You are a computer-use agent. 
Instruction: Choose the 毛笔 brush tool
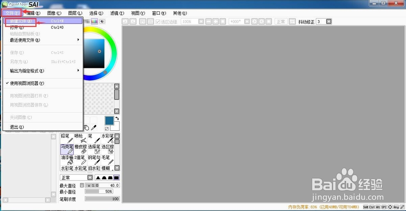(108, 160)
